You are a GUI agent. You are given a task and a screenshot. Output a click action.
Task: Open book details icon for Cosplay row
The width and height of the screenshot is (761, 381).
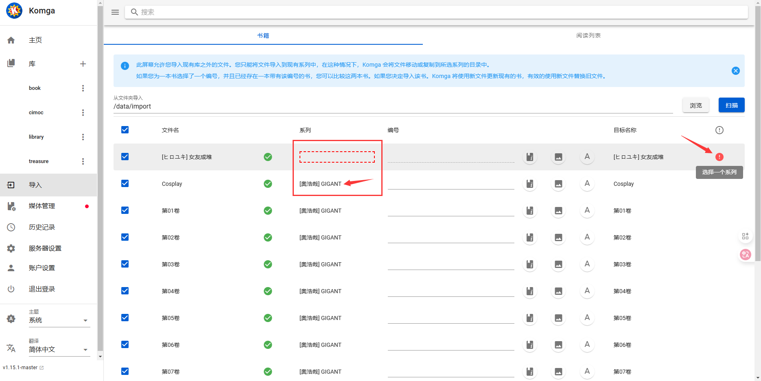pos(529,184)
